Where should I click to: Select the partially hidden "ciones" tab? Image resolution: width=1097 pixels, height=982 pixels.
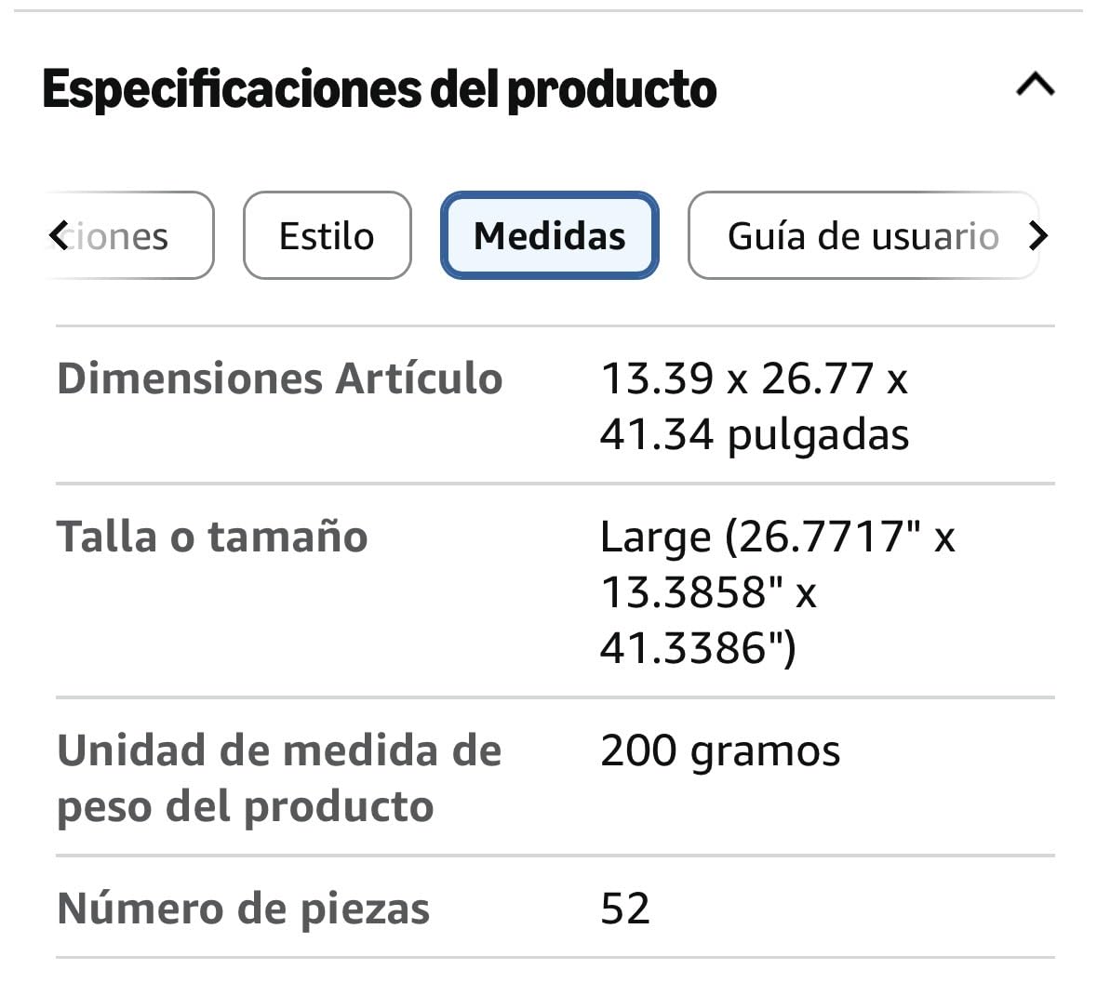point(129,235)
